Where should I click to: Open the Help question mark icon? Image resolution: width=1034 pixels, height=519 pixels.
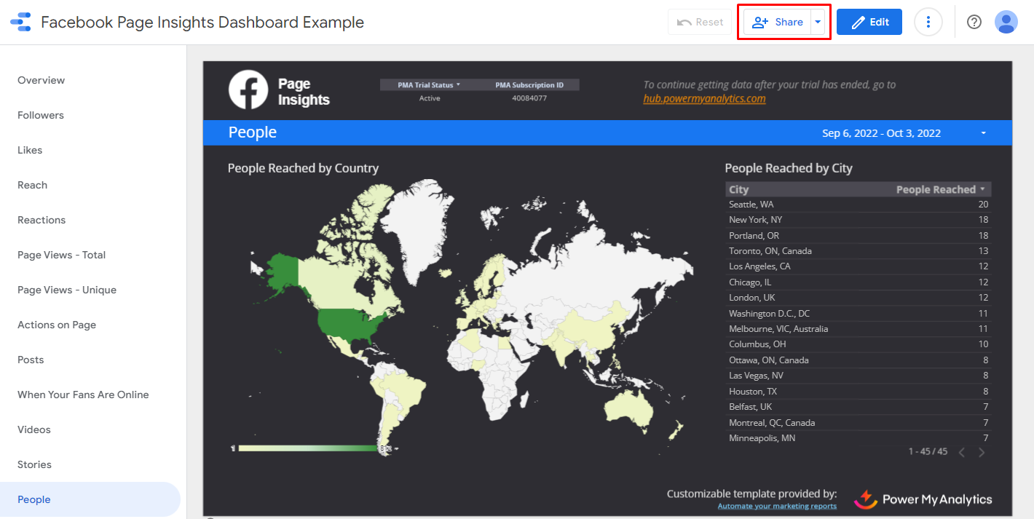(x=974, y=22)
